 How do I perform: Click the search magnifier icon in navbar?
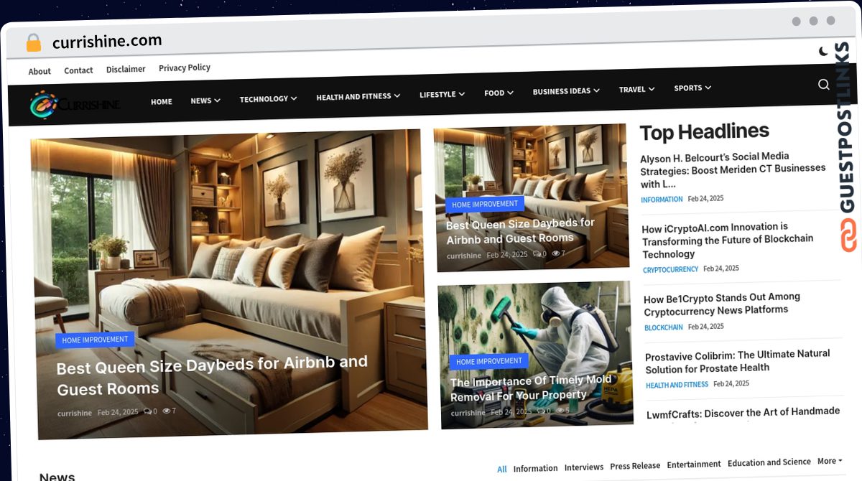click(823, 85)
